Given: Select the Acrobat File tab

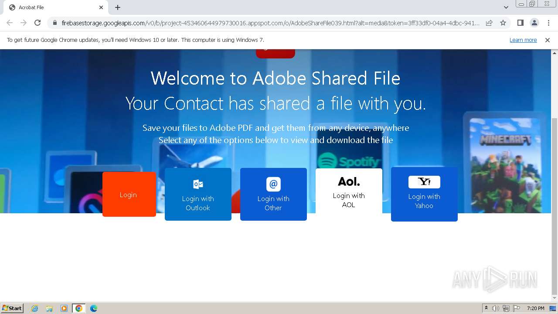Looking at the screenshot, I should click(x=56, y=7).
